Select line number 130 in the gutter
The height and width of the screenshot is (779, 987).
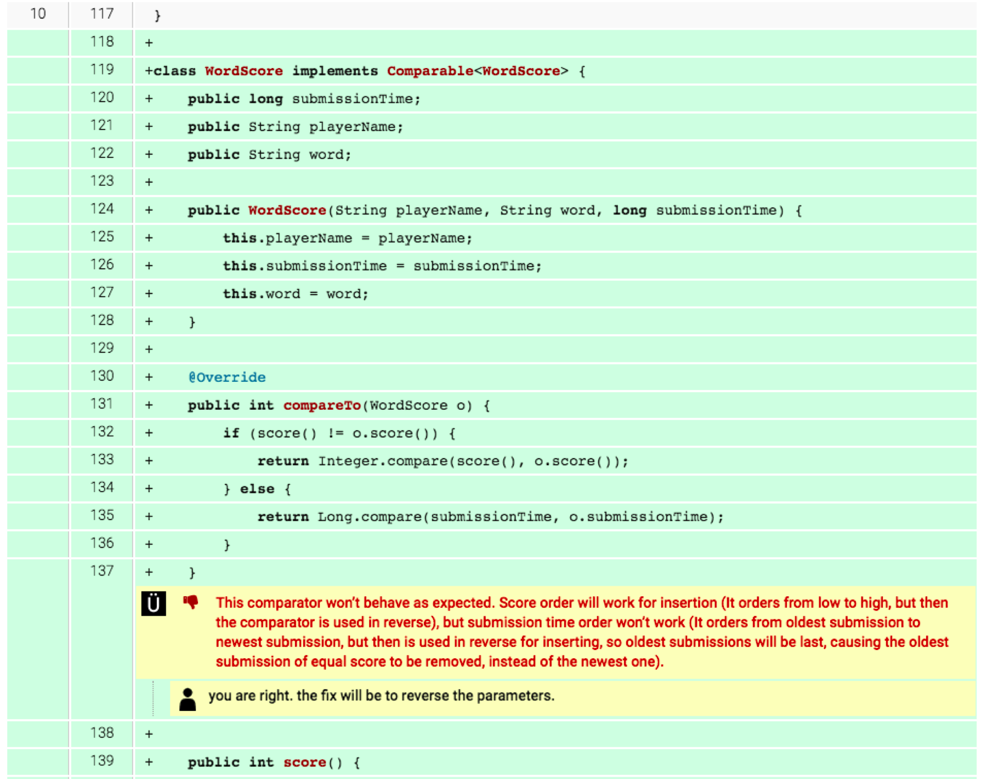[x=102, y=376]
